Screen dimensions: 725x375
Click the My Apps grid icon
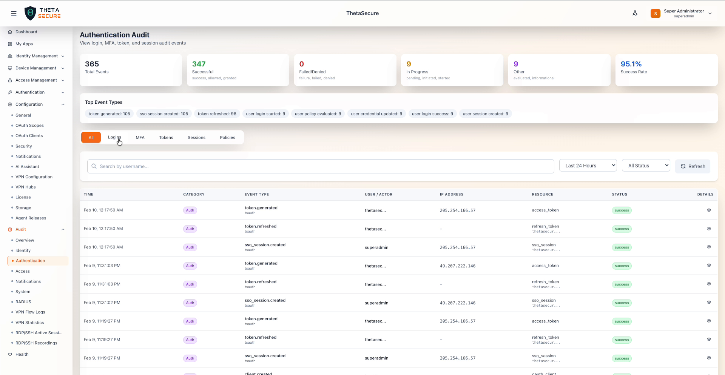9,44
